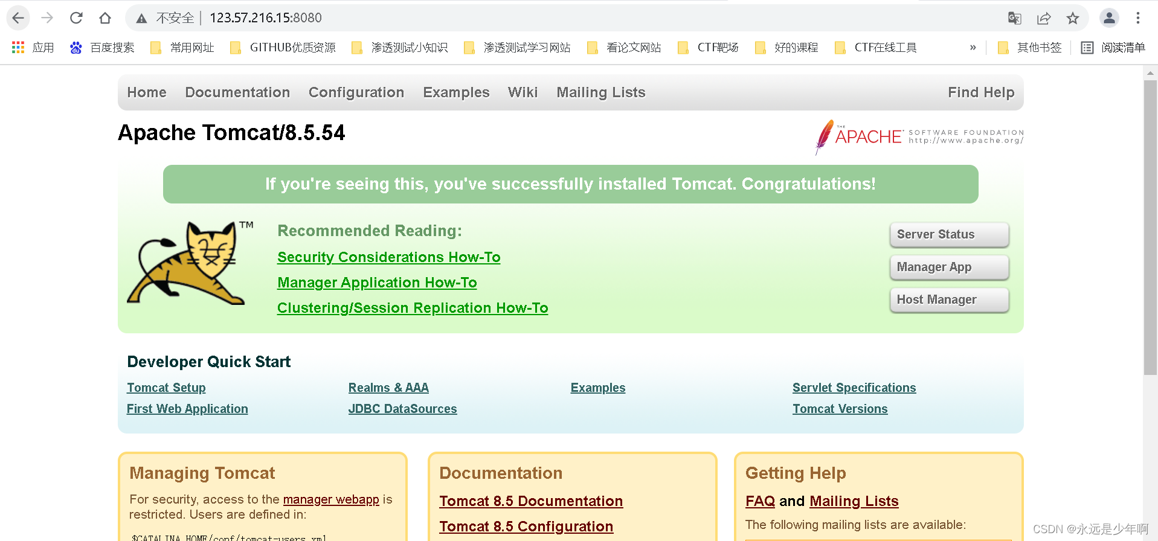Click the not-secure warning triangle icon
1158x541 pixels.
click(x=141, y=18)
